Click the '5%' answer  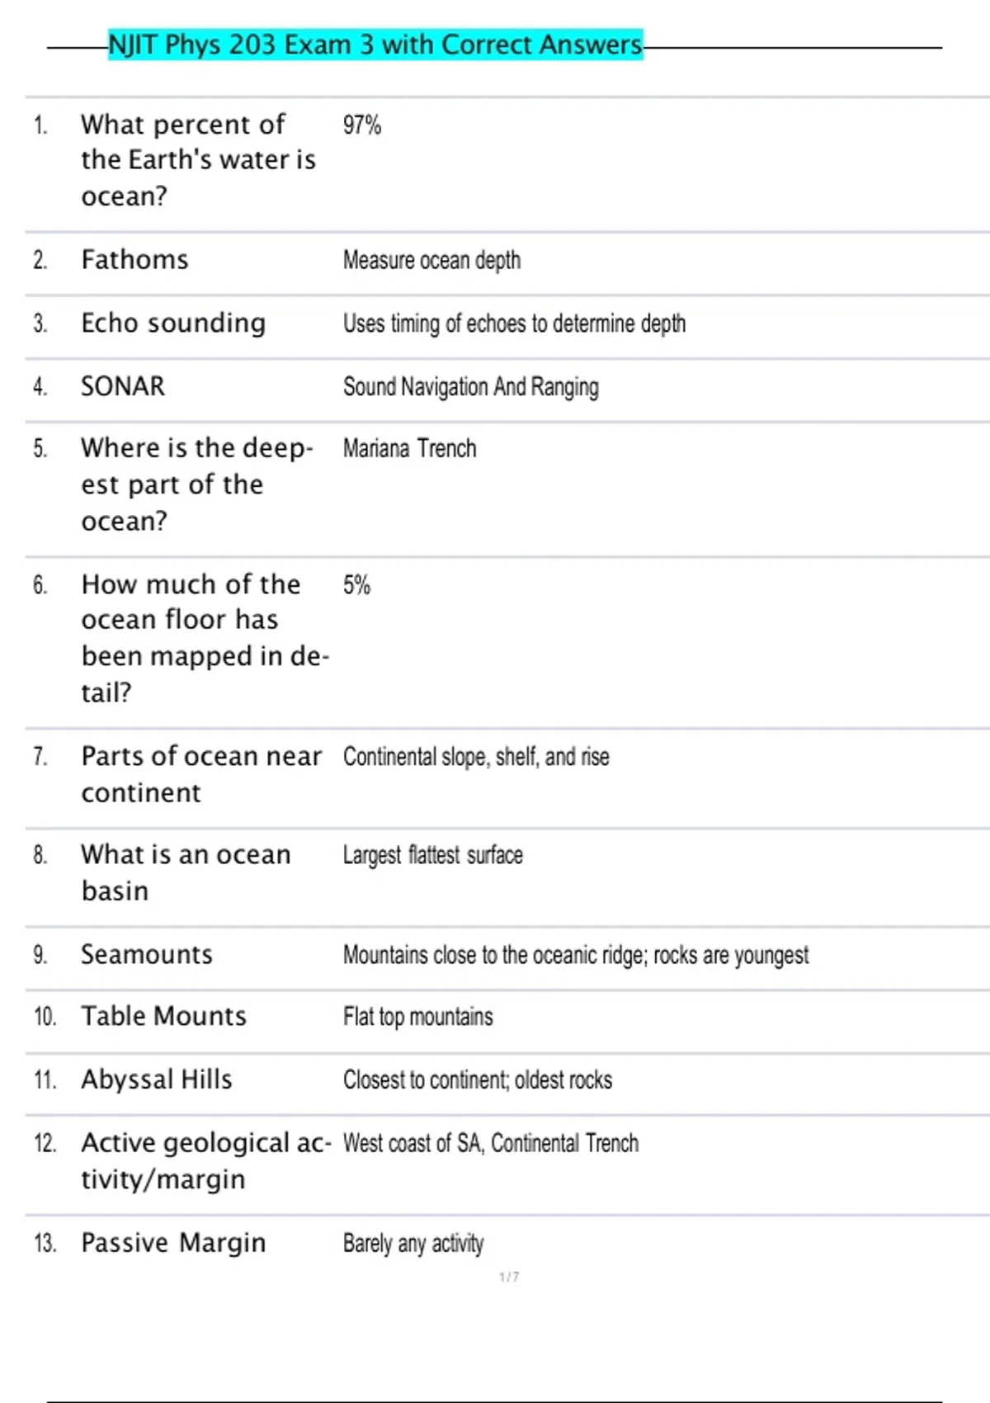[x=356, y=585]
